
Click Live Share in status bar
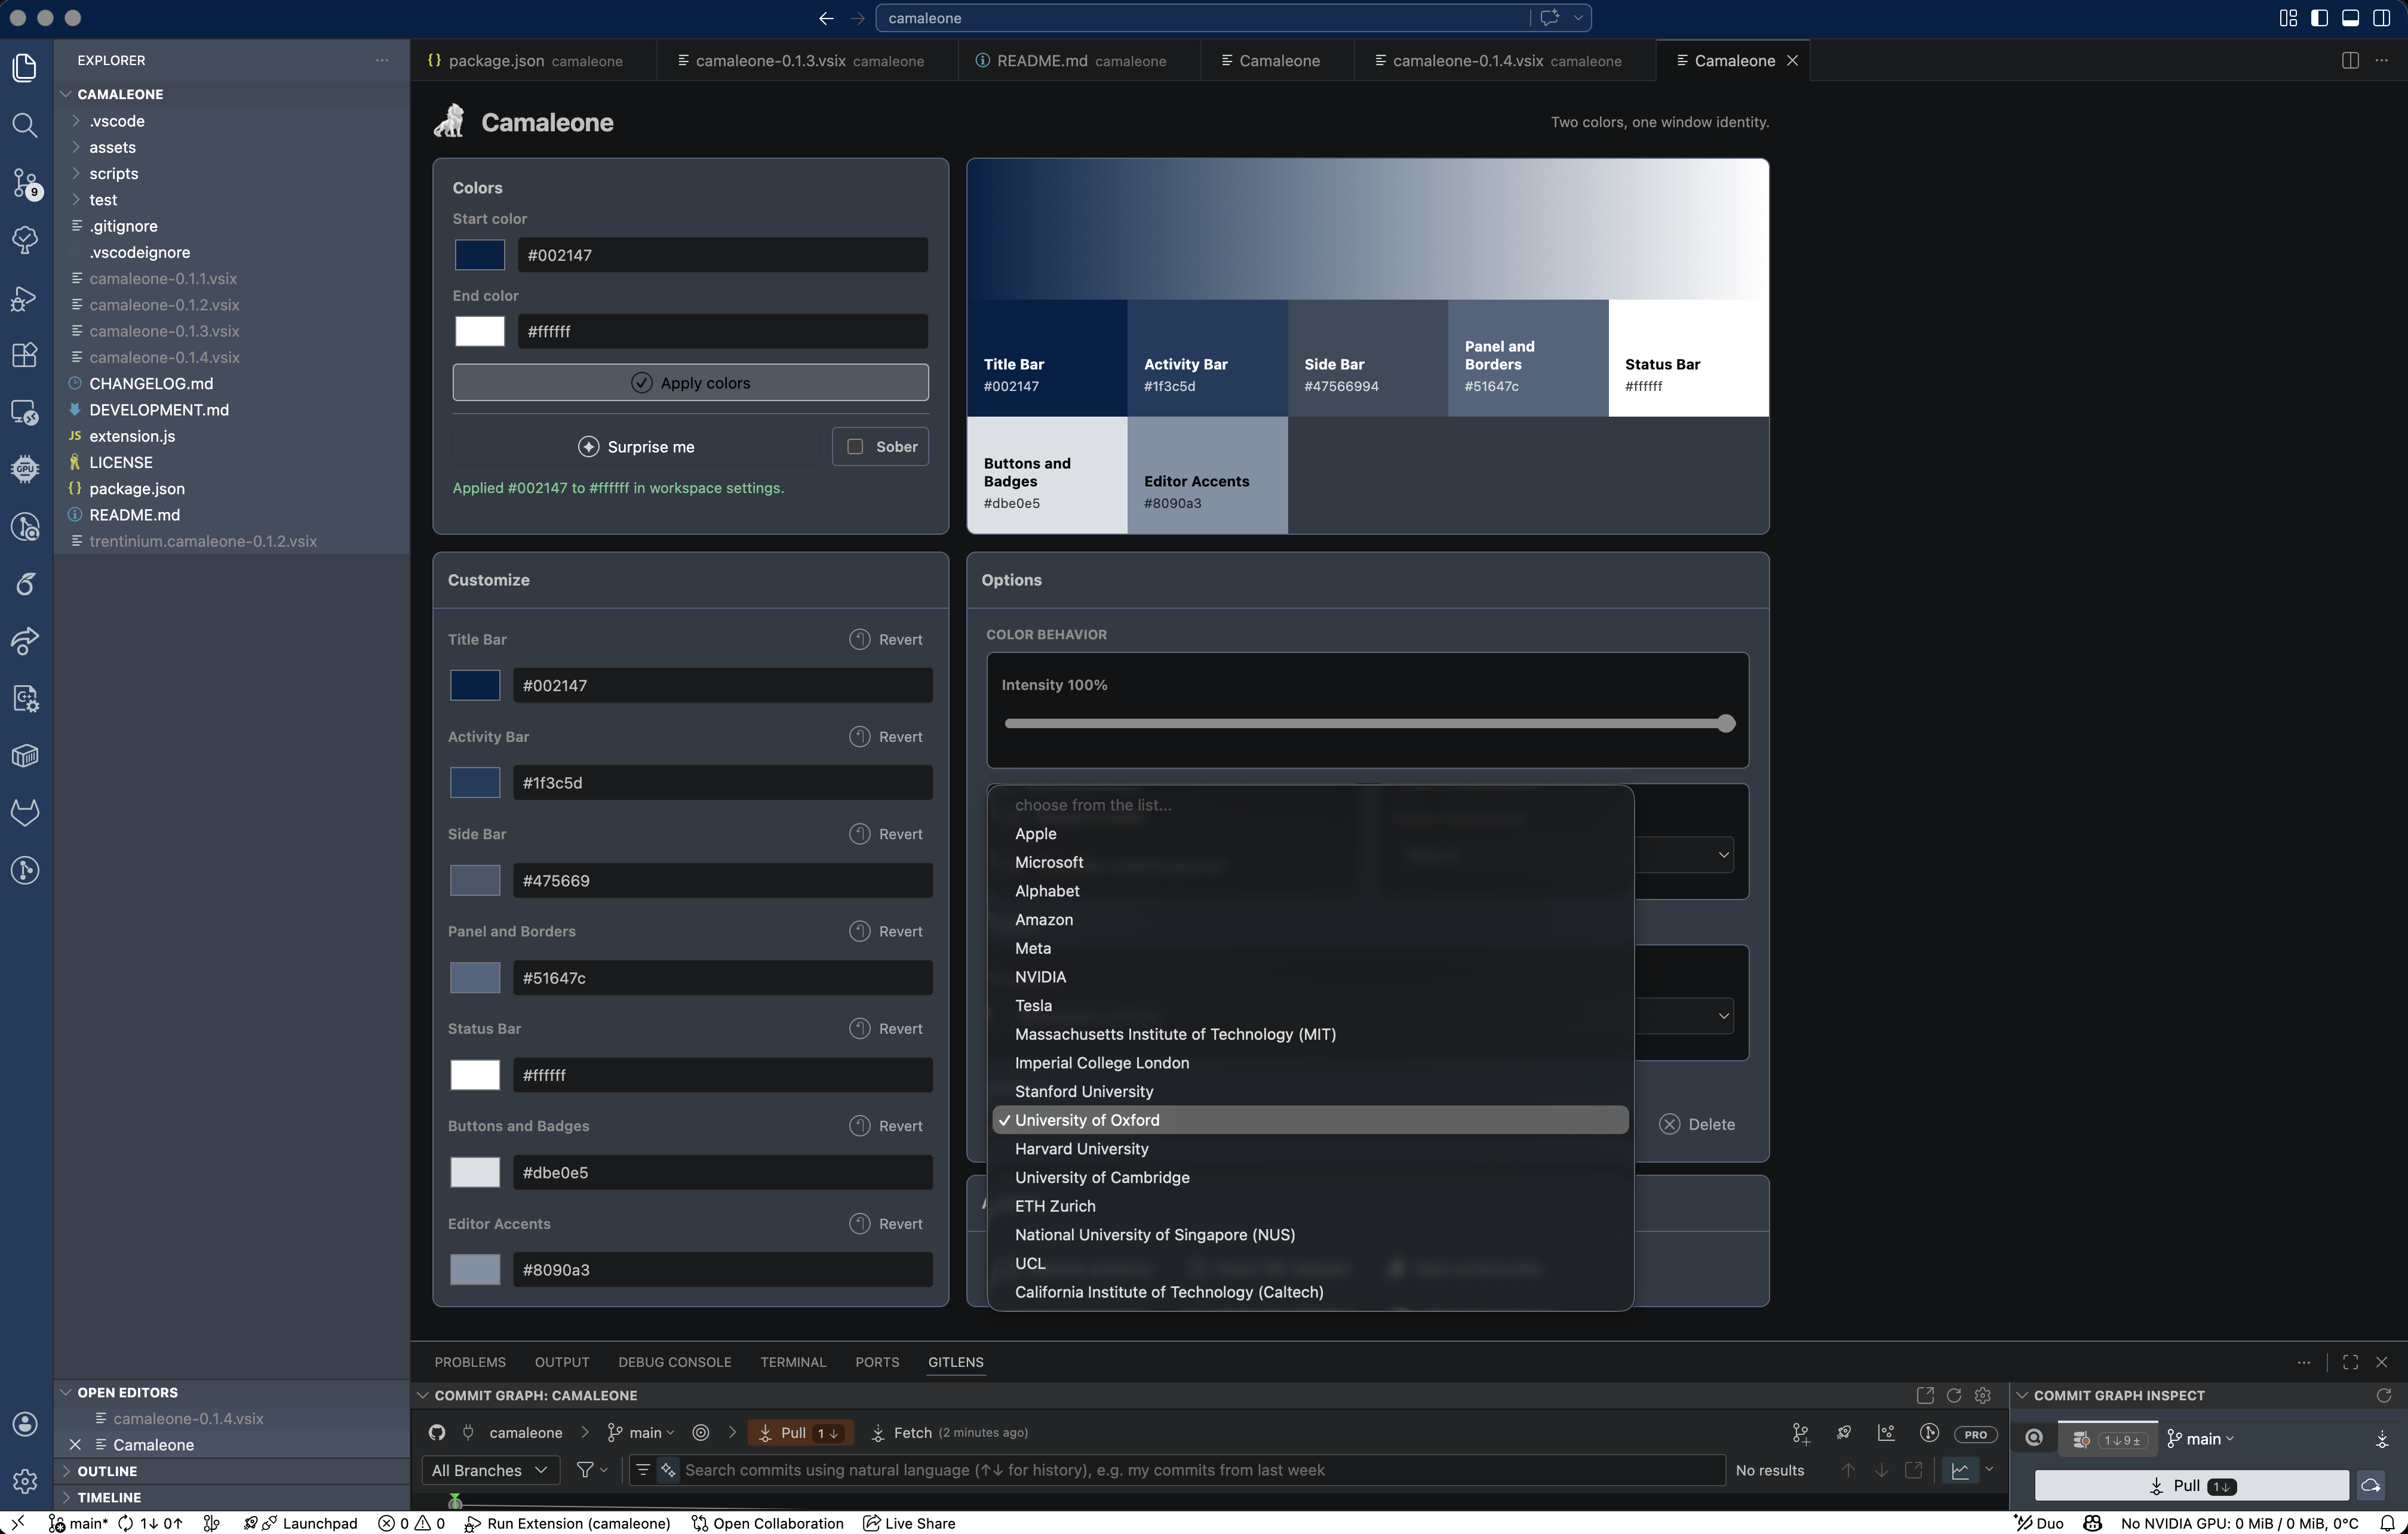(909, 1523)
